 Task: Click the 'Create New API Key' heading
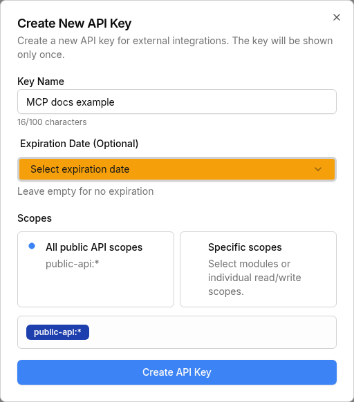75,23
